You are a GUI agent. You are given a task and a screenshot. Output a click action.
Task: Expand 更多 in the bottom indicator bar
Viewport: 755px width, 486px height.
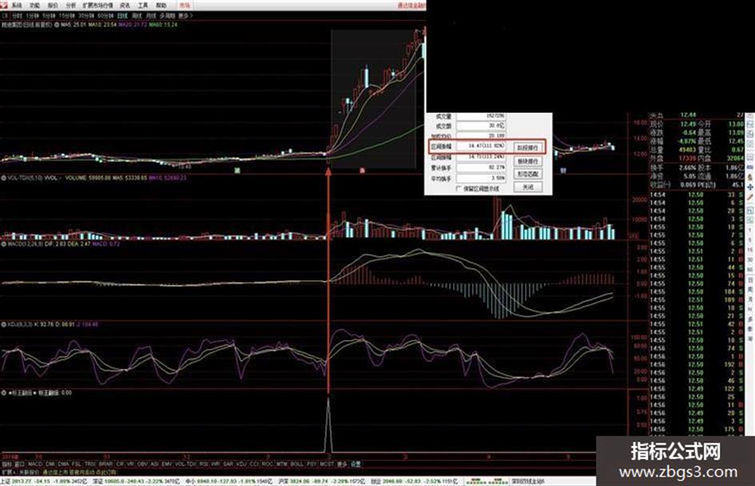[x=341, y=464]
